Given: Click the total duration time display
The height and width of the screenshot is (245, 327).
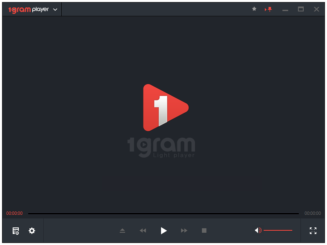Looking at the screenshot, I should (x=313, y=214).
